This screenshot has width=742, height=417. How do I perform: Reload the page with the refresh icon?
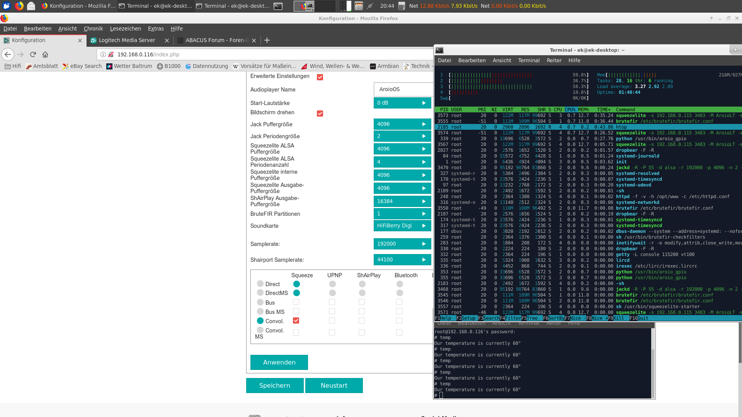point(33,54)
